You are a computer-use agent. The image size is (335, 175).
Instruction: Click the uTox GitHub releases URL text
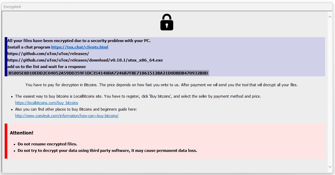coord(48,54)
